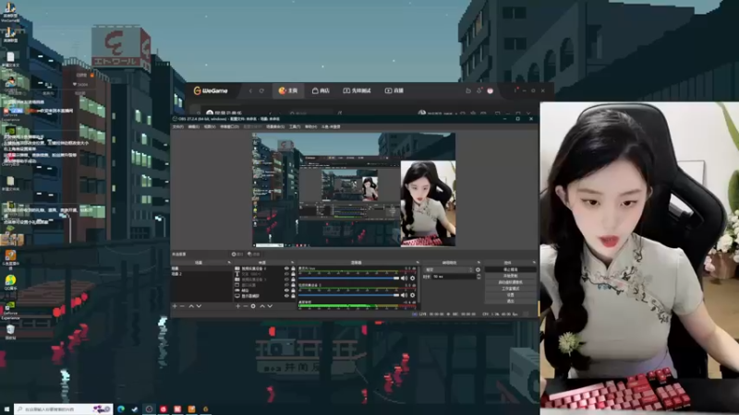This screenshot has width=739, height=415.
Task: Move source down in Sources panel
Action: click(x=270, y=306)
